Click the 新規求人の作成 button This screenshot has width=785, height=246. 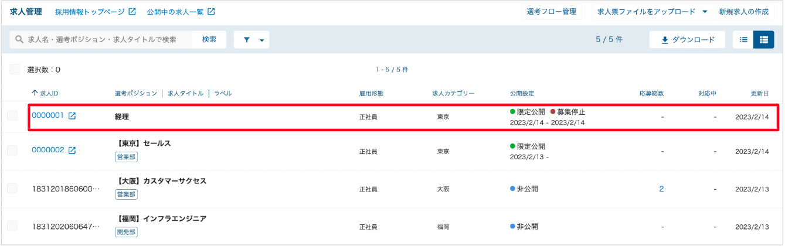[x=743, y=11]
